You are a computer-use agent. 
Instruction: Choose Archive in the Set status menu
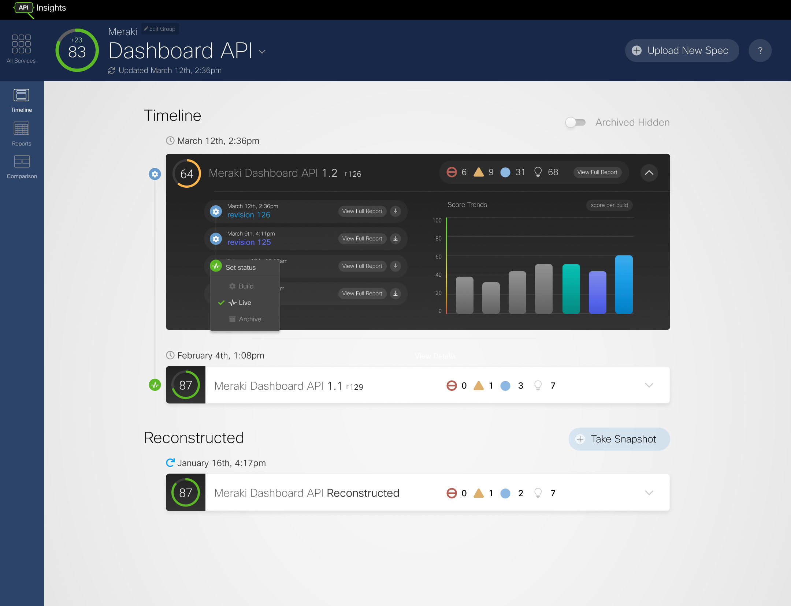coord(250,319)
